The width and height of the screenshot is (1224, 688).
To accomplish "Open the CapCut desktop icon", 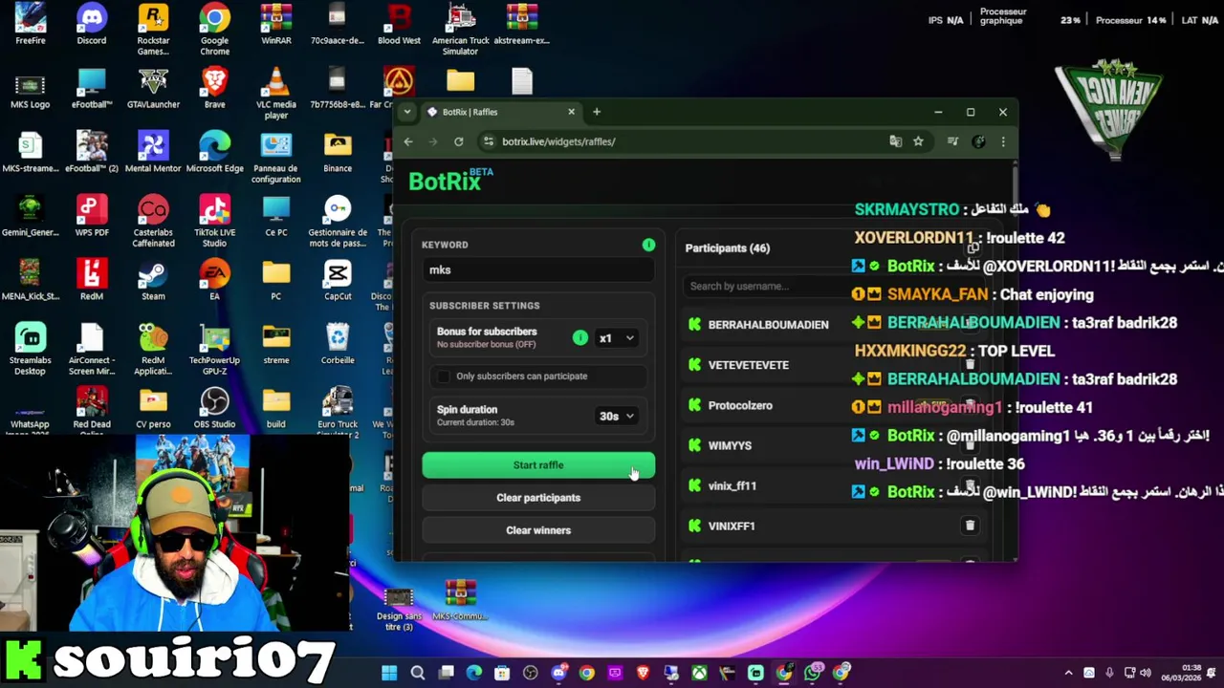I will pos(338,280).
